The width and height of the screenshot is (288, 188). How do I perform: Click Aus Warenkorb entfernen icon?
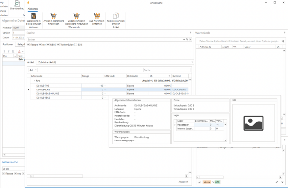pos(97,16)
